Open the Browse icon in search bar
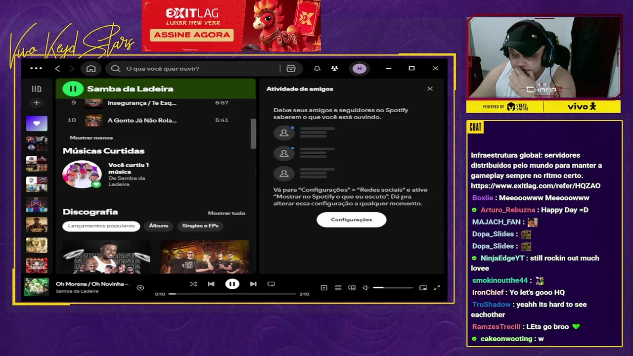The width and height of the screenshot is (633, 356). (291, 68)
